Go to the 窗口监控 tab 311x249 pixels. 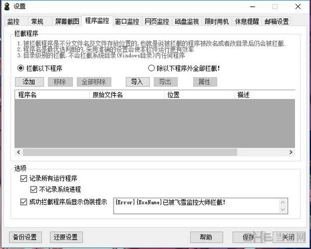[x=127, y=21]
